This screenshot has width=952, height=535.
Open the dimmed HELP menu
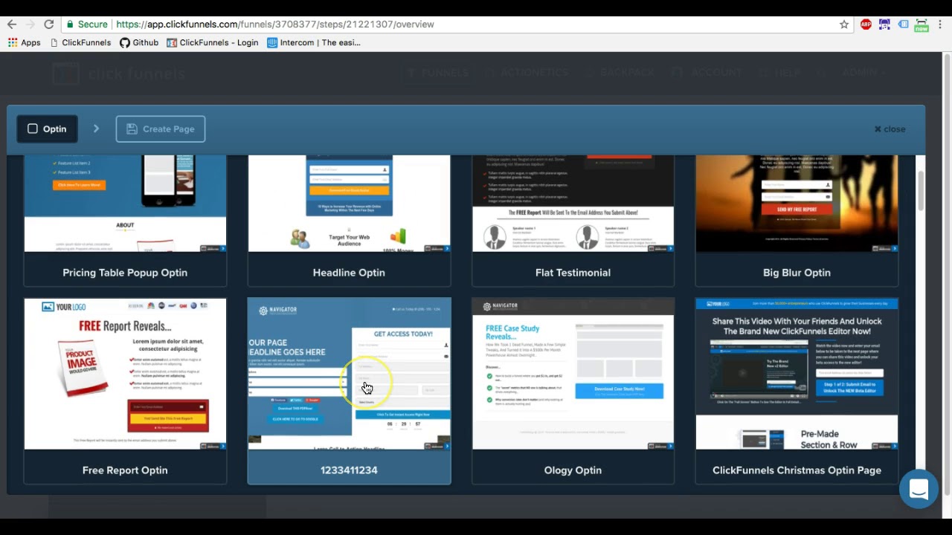(781, 73)
